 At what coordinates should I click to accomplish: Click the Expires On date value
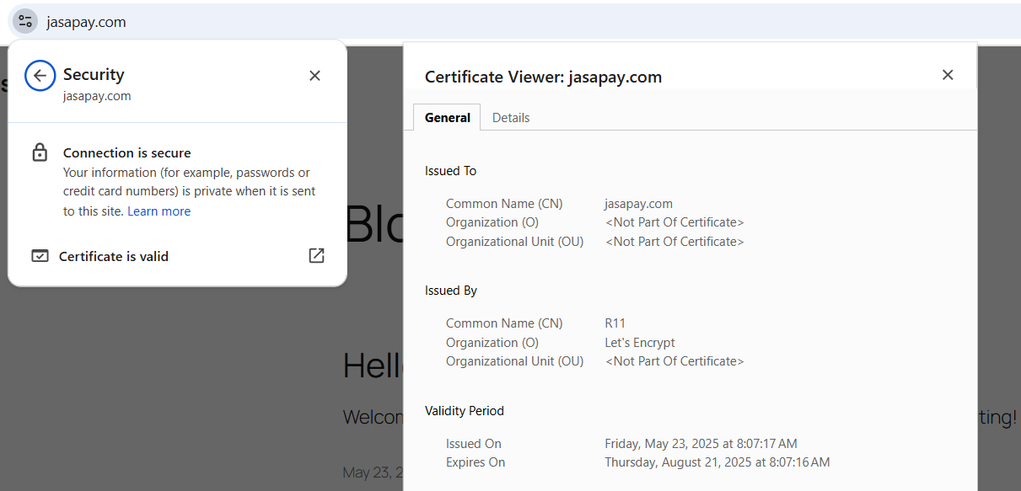tap(717, 462)
